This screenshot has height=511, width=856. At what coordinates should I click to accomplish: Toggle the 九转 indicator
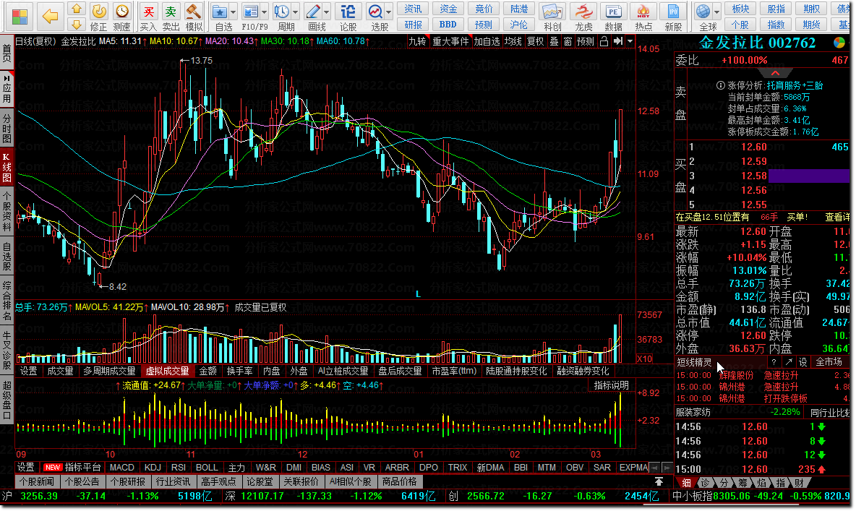[418, 41]
